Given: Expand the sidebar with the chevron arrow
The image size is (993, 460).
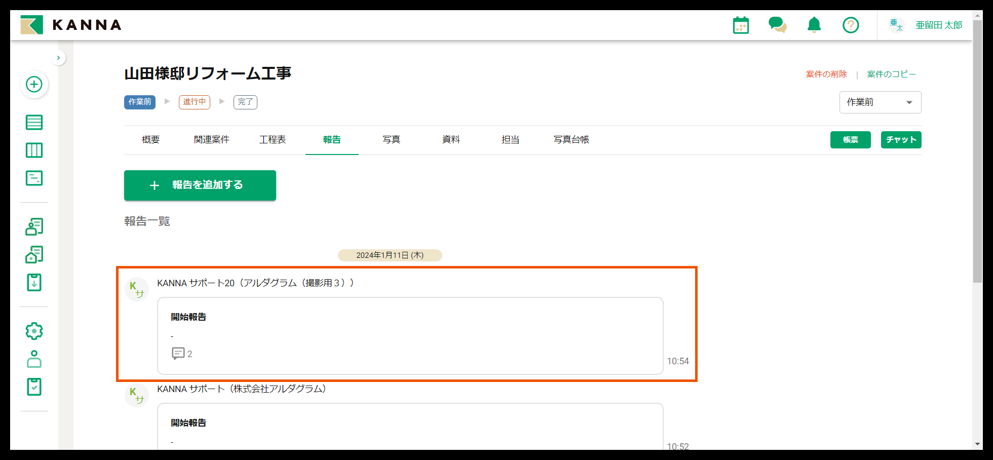Looking at the screenshot, I should [x=58, y=57].
